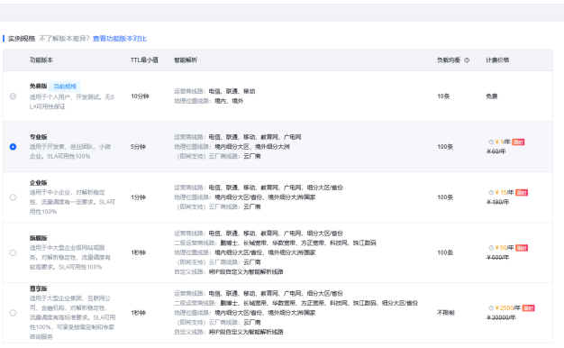
Task: Click the info icon before ¥50/年 price
Action: coord(491,248)
